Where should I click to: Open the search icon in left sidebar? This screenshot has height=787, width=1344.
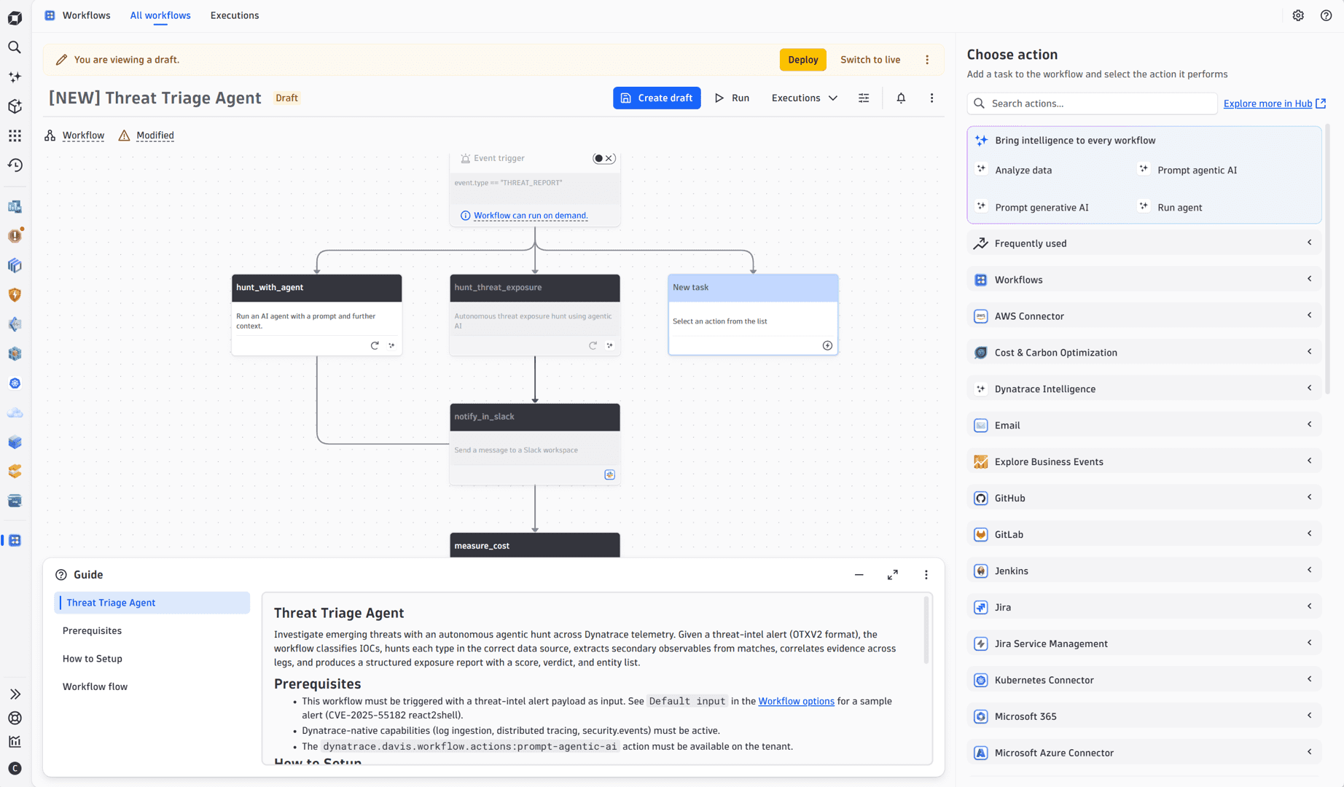[x=15, y=47]
